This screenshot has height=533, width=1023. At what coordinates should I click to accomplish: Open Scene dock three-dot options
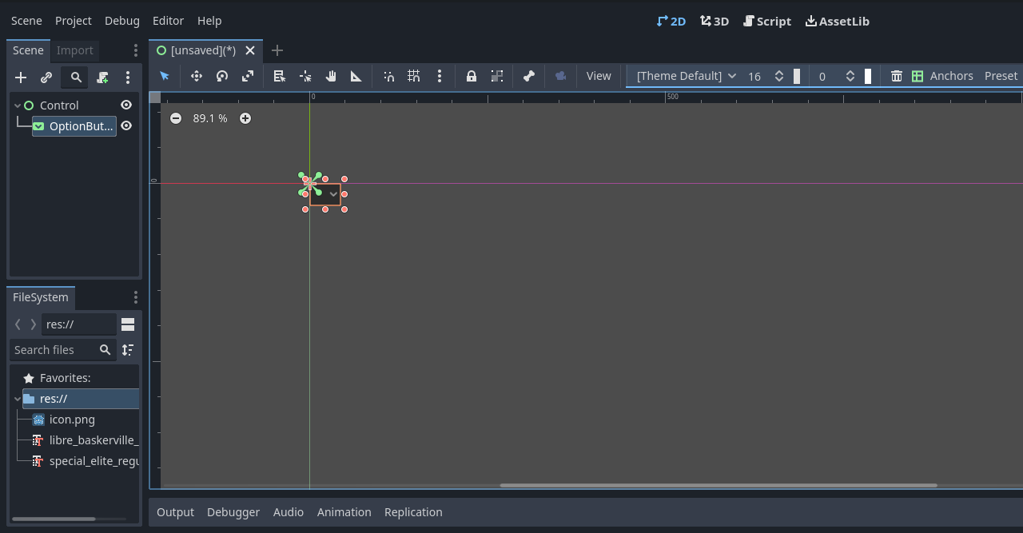[x=135, y=50]
